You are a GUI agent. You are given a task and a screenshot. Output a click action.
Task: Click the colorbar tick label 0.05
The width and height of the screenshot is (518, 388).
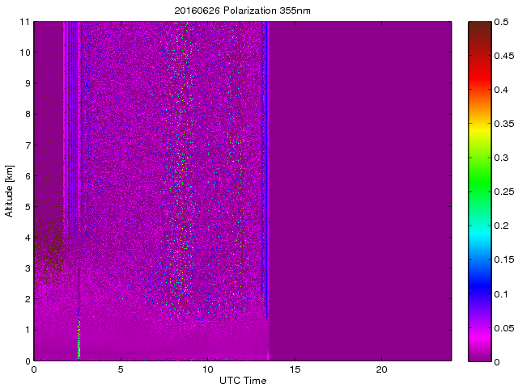(504, 328)
